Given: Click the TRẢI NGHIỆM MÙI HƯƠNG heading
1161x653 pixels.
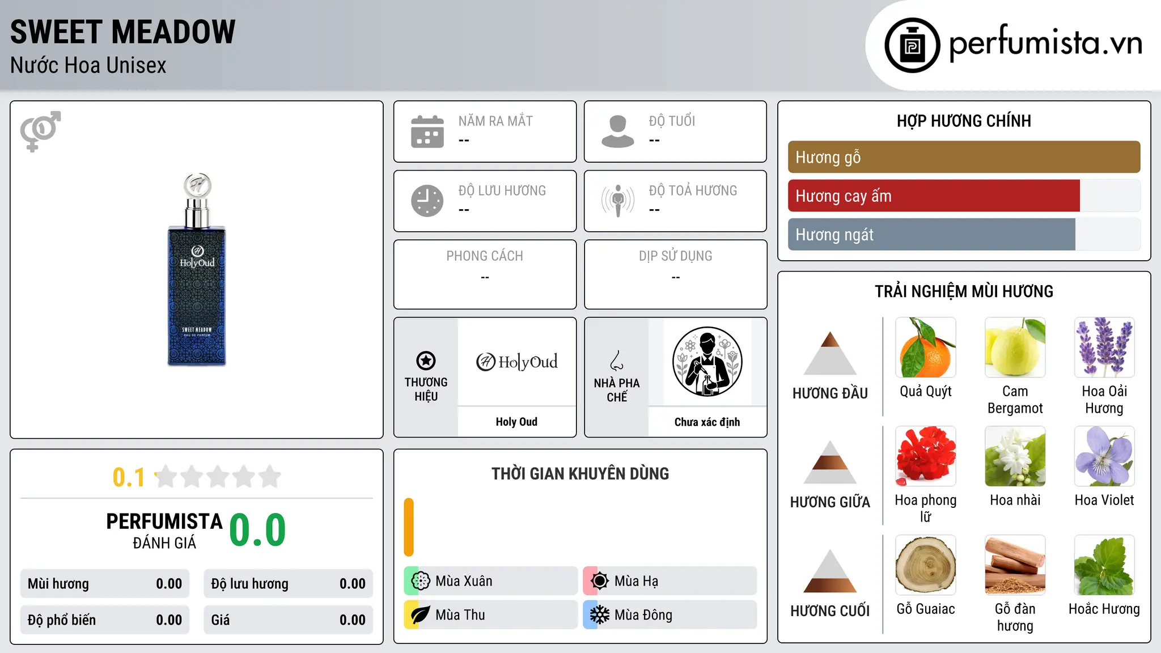Looking at the screenshot, I should click(964, 291).
